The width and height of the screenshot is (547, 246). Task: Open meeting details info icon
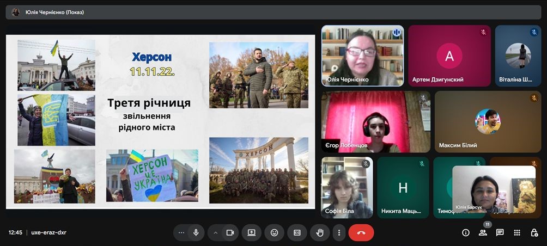[x=466, y=232]
